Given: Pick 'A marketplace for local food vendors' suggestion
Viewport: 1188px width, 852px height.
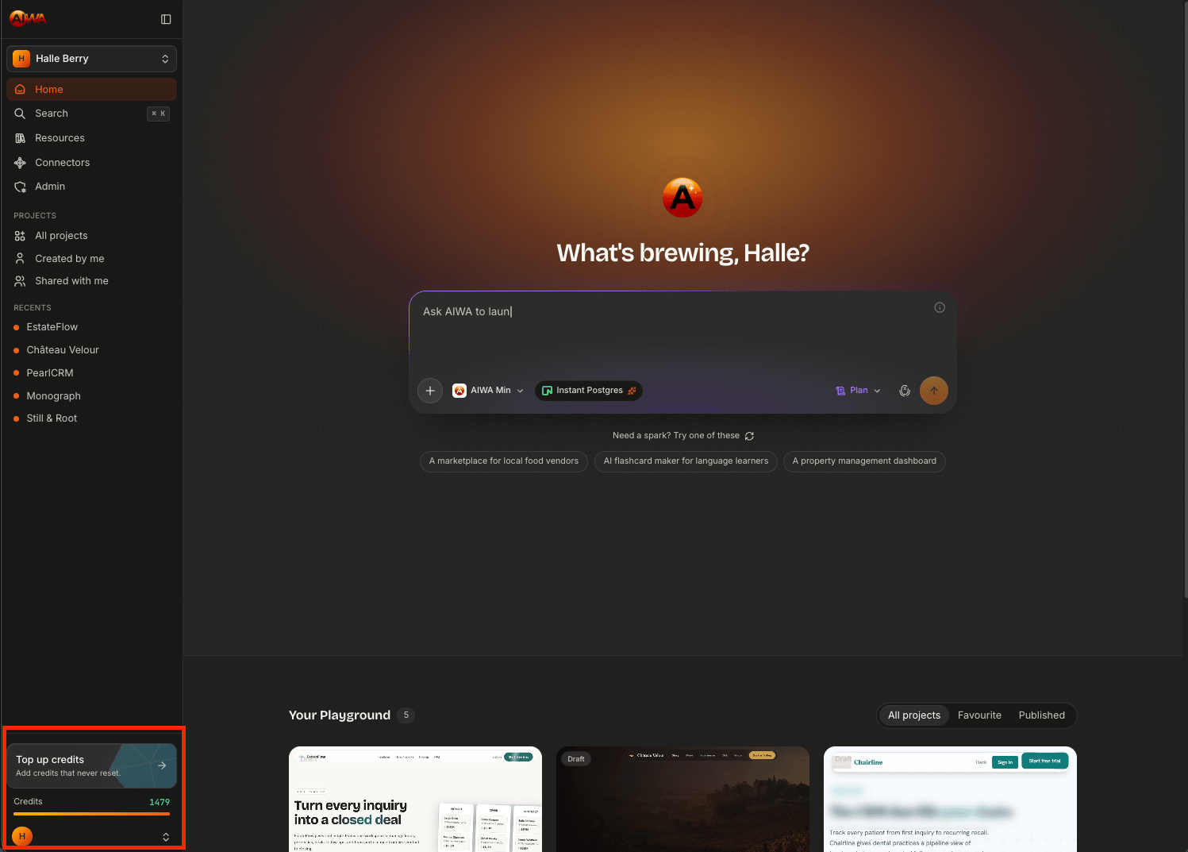Looking at the screenshot, I should [504, 461].
